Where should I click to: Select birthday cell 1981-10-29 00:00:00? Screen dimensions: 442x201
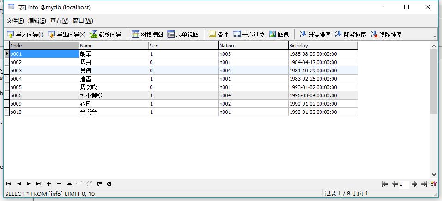[323, 71]
